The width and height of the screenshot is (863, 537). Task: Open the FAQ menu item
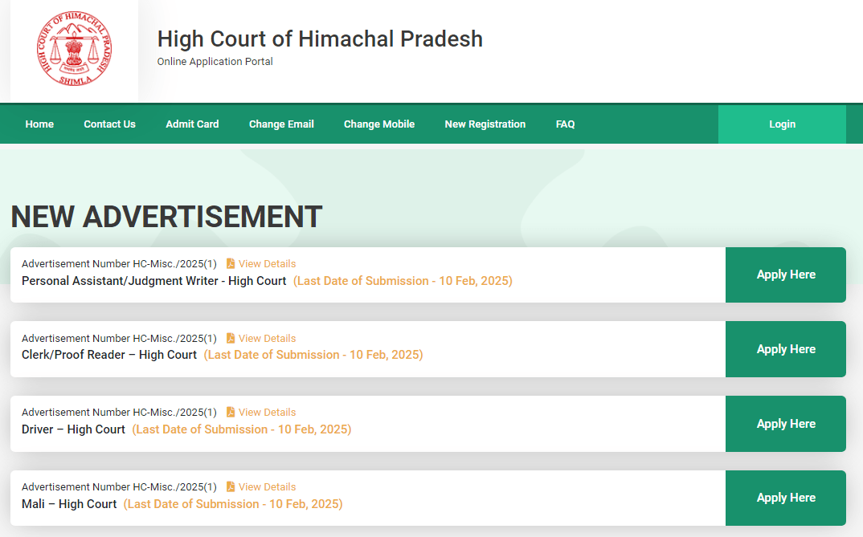click(565, 124)
